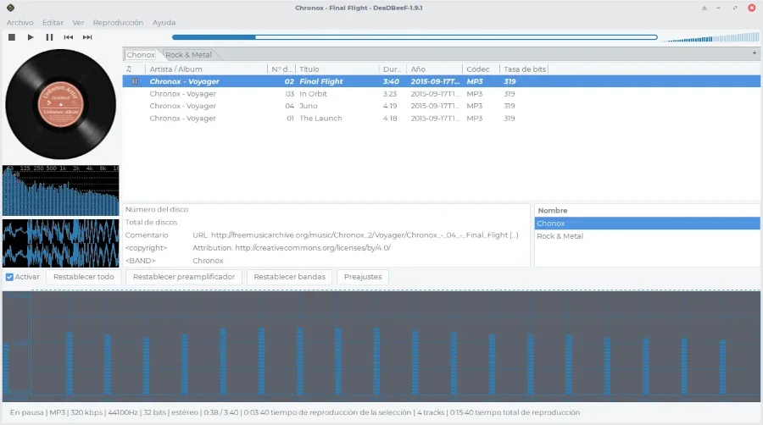Skip to the next track
Screen dimensions: 763x425
87,37
